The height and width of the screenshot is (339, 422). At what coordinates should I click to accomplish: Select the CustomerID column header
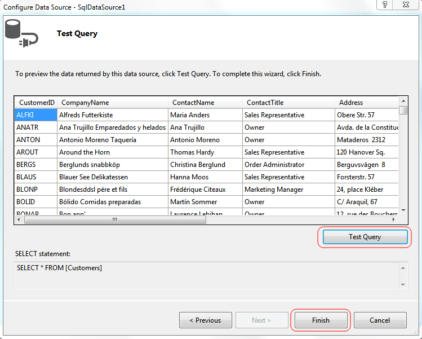[36, 103]
